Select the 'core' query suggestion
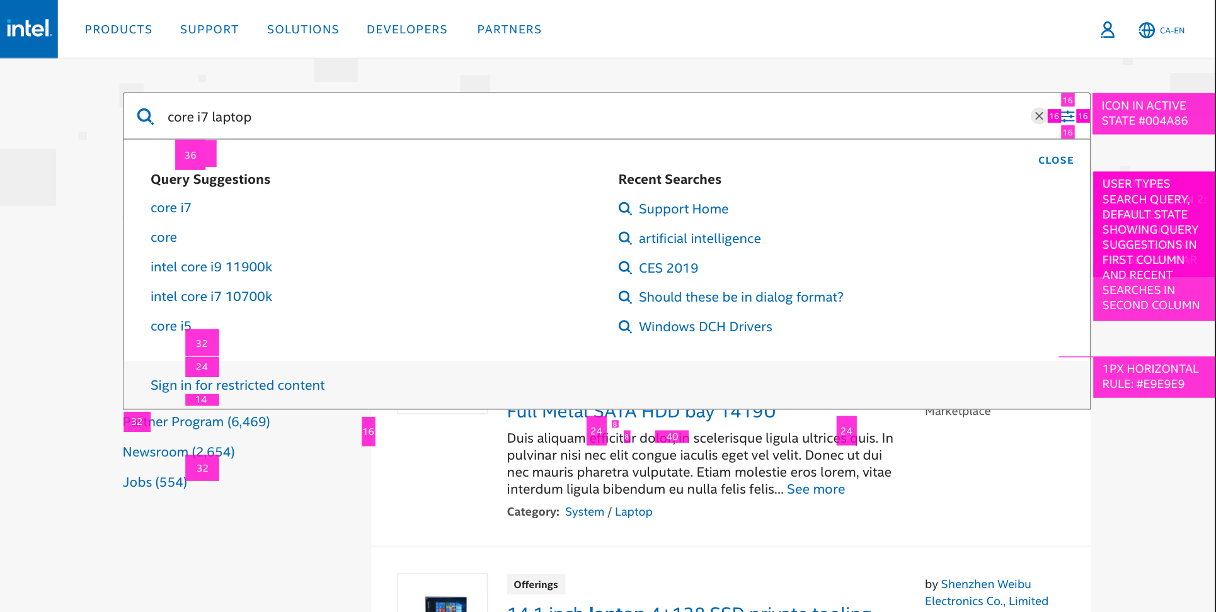The width and height of the screenshot is (1216, 612). [x=164, y=237]
